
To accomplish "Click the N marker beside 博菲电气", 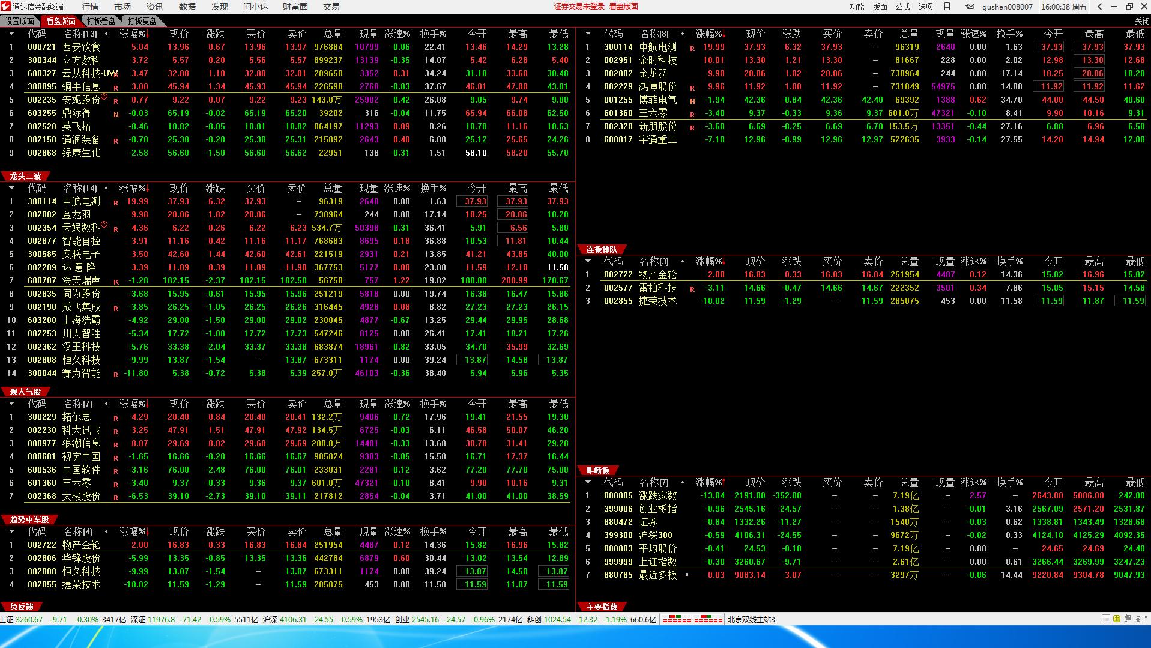I will (x=692, y=101).
